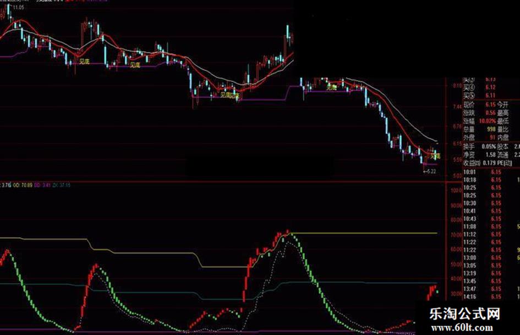Image resolution: width=520 pixels, height=335 pixels.
Task: Select the 14:16 trade tick row
Action: click(x=491, y=297)
